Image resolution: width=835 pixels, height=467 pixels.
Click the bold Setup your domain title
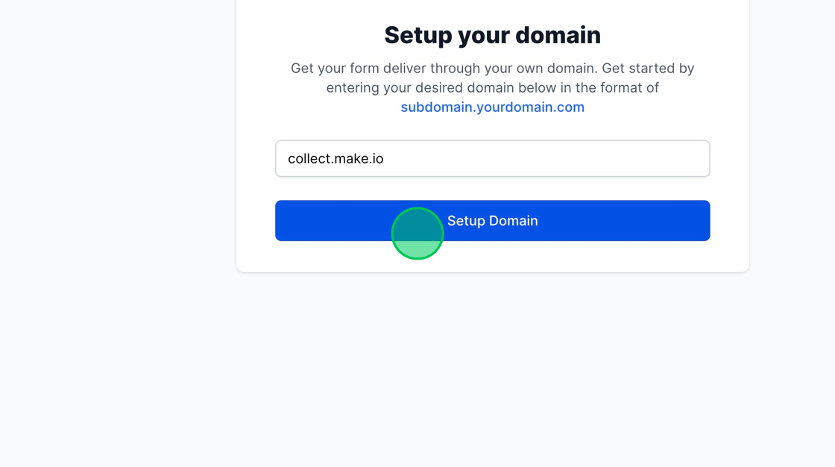click(x=492, y=34)
